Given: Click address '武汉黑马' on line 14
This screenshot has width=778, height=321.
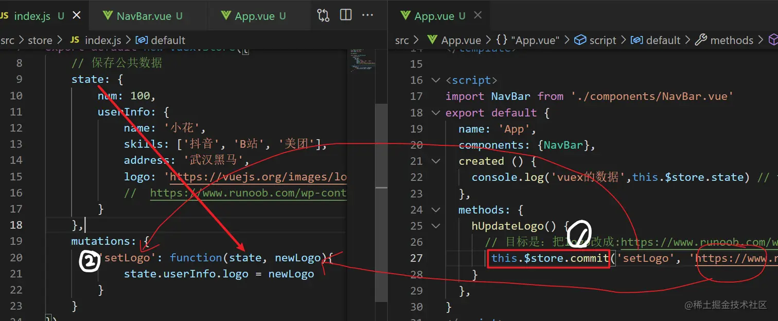Looking at the screenshot, I should 213,160.
